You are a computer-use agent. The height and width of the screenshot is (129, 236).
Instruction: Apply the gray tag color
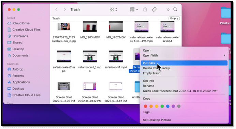click(179, 106)
